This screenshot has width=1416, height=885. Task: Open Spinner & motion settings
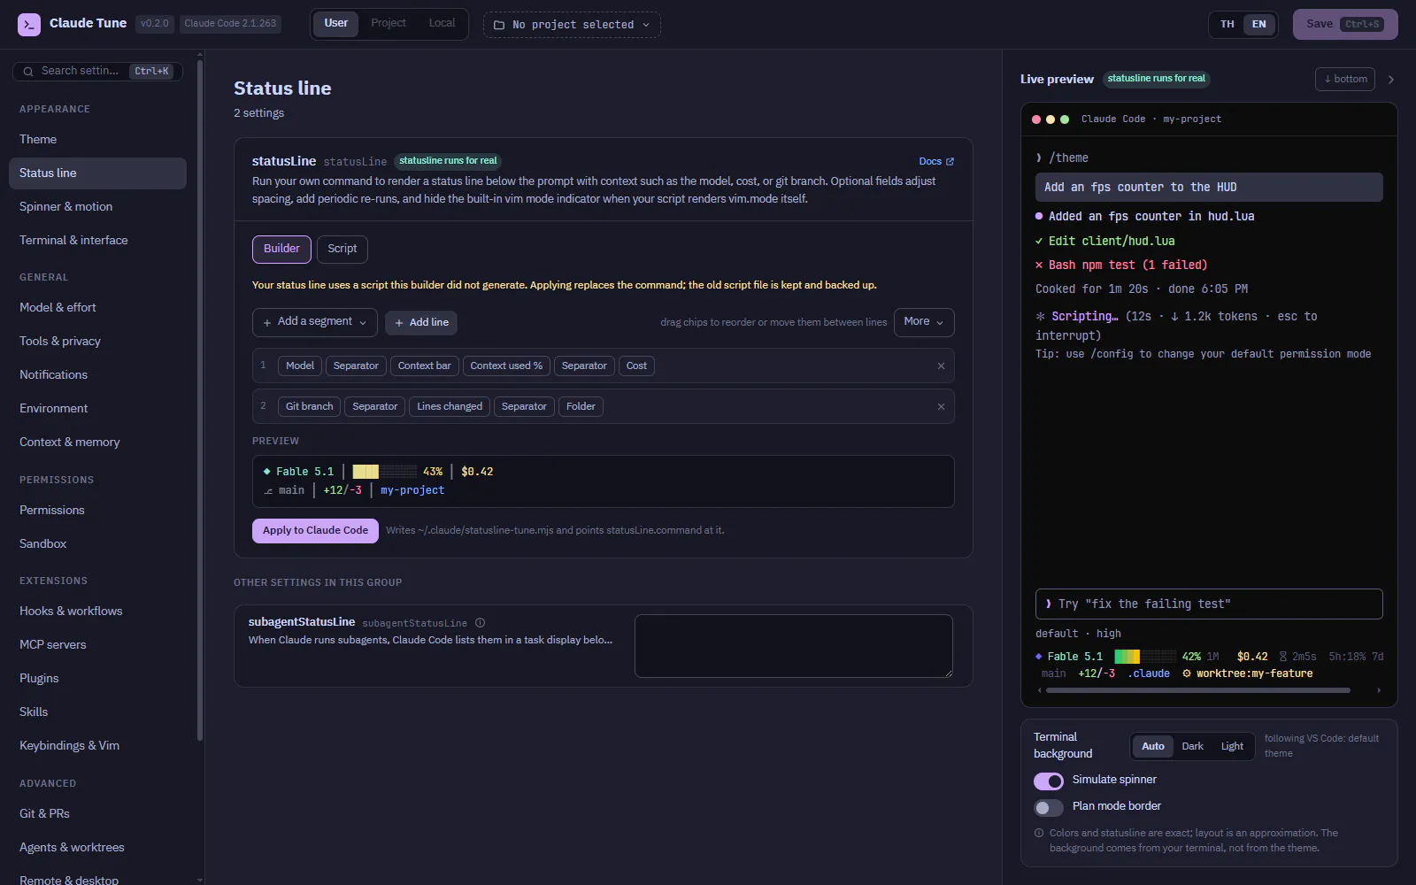click(97, 207)
